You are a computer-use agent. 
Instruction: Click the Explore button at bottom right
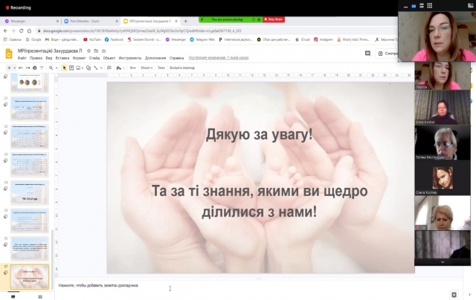click(x=454, y=295)
